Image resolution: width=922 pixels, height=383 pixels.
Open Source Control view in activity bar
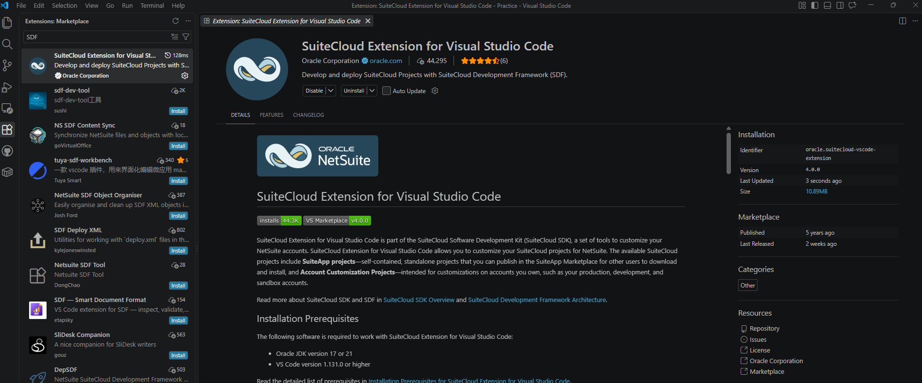pyautogui.click(x=7, y=65)
